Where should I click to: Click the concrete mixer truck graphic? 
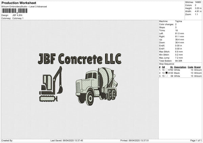coord(97,86)
